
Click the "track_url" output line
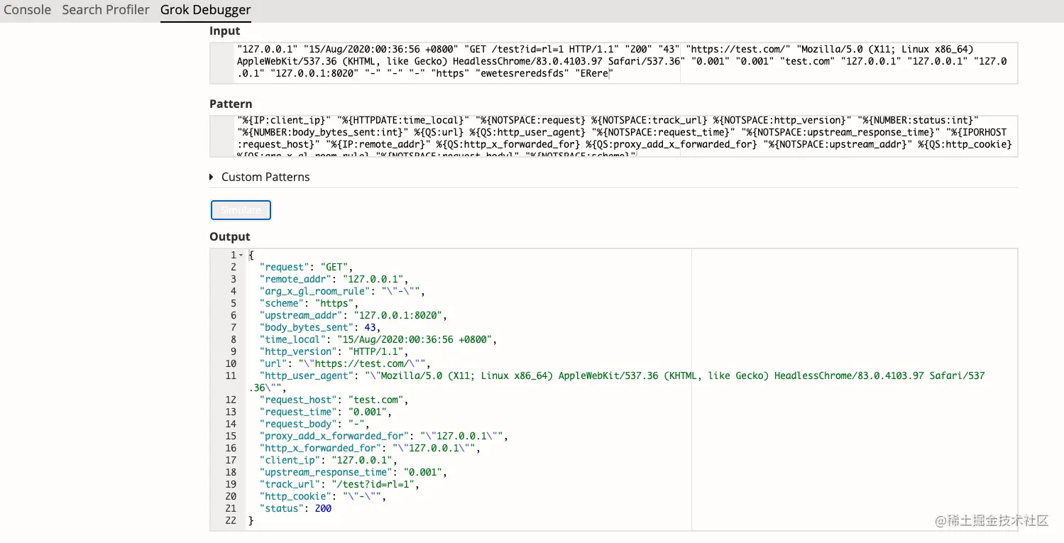coord(339,484)
